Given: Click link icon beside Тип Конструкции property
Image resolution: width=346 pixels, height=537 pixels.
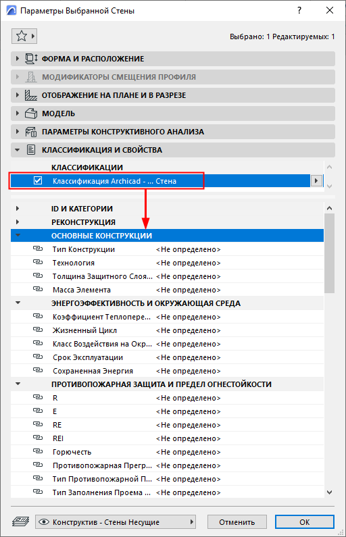Looking at the screenshot, I should click(38, 249).
